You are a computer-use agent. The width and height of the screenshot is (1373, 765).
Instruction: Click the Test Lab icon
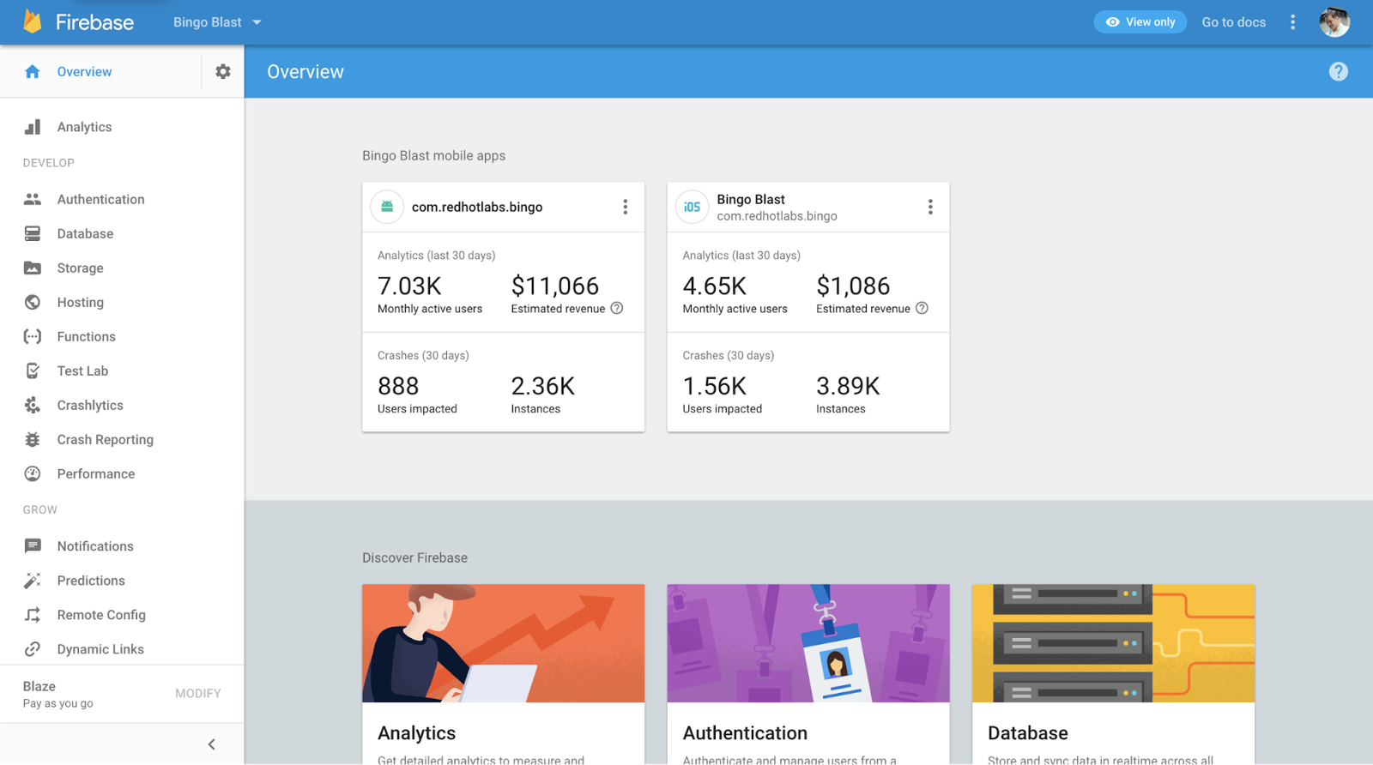tap(33, 370)
